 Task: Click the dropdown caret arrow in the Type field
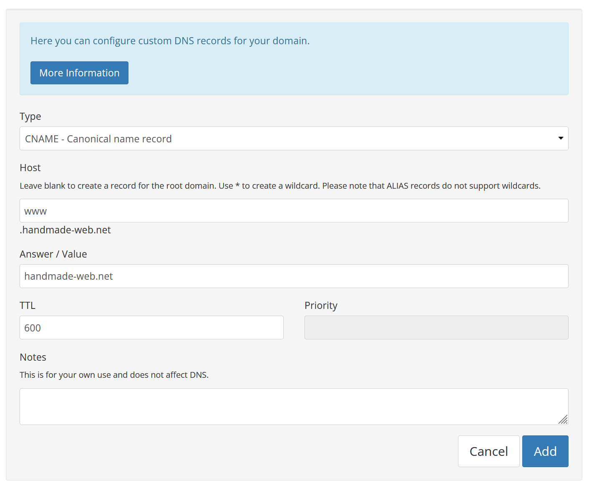(x=561, y=138)
